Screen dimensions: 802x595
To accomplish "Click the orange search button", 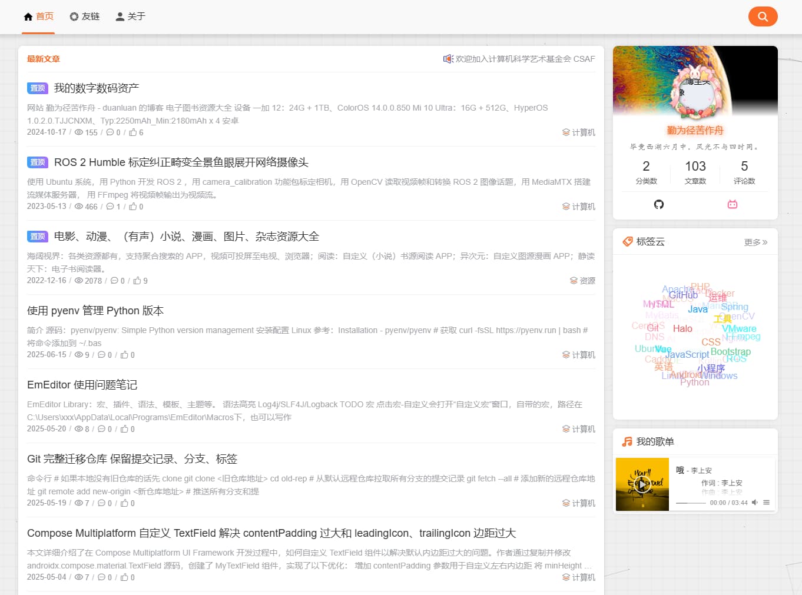I will (x=763, y=16).
